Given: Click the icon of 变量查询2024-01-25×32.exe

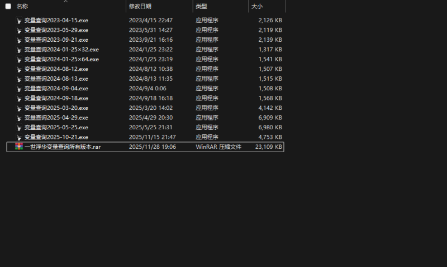Looking at the screenshot, I should click(x=19, y=50).
